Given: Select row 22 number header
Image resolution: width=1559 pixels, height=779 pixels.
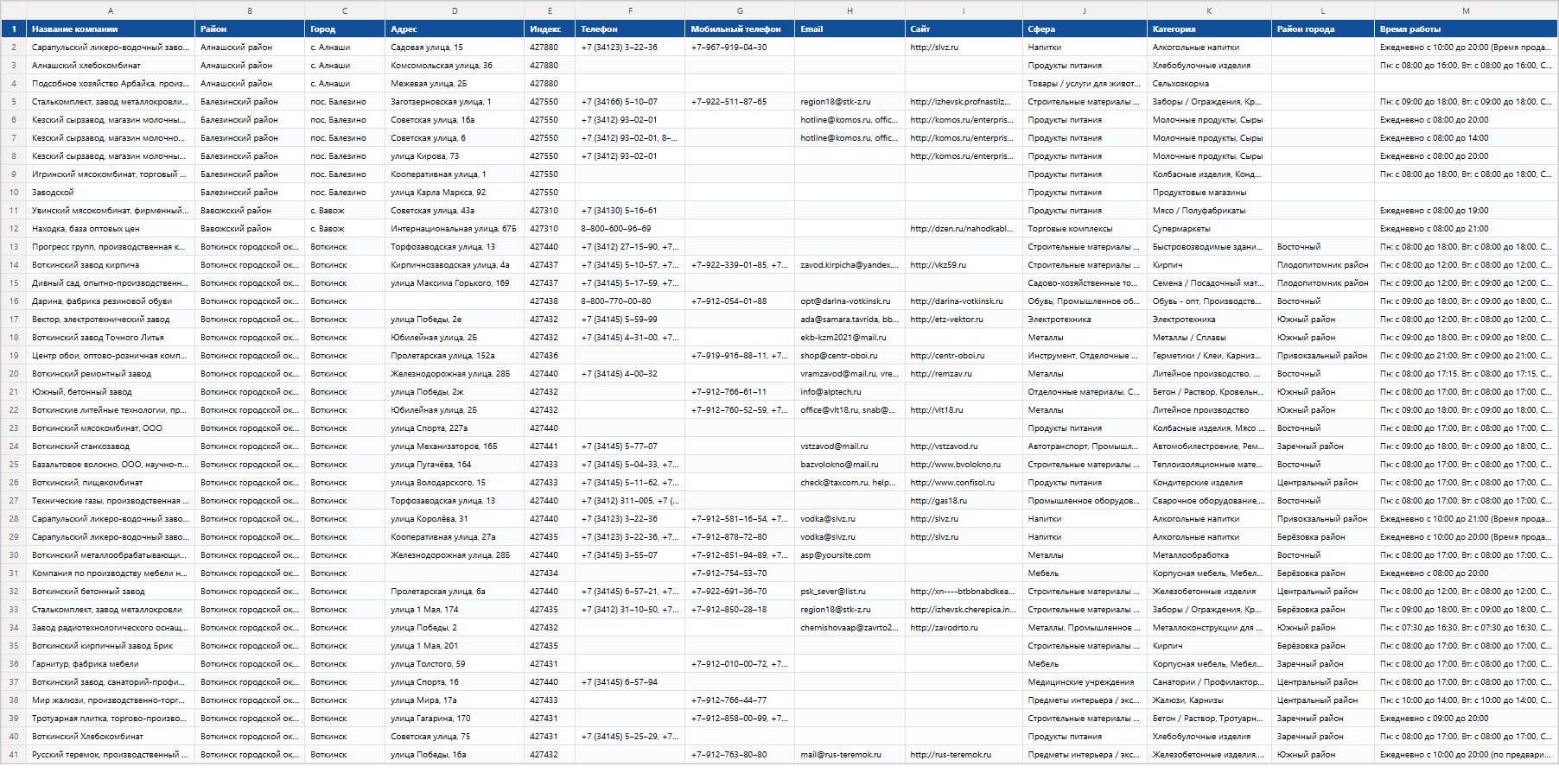Looking at the screenshot, I should pyautogui.click(x=14, y=410).
